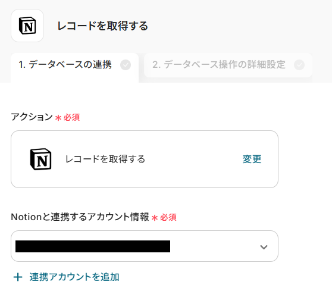Click the blacked-out account name

93,246
